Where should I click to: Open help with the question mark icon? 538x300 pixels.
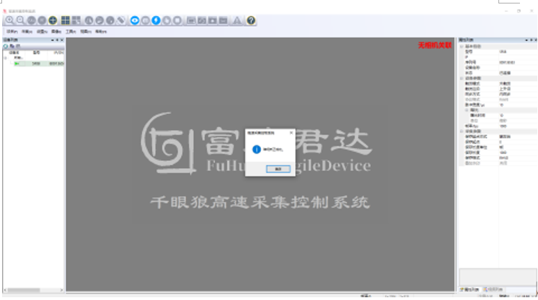click(x=251, y=21)
